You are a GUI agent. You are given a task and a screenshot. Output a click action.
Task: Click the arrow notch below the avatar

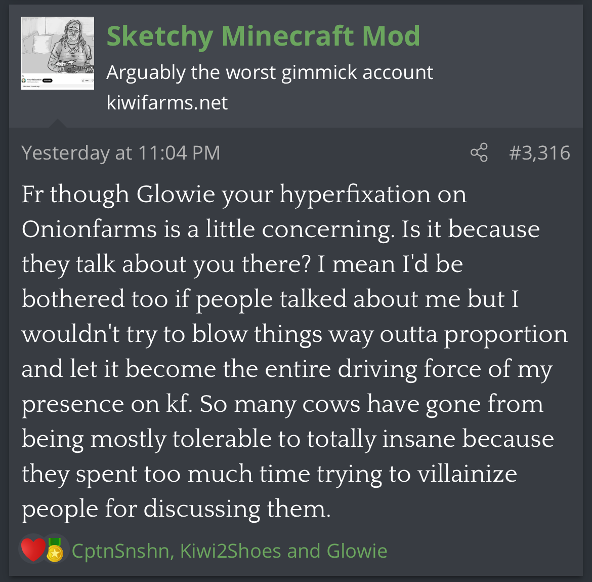57,123
